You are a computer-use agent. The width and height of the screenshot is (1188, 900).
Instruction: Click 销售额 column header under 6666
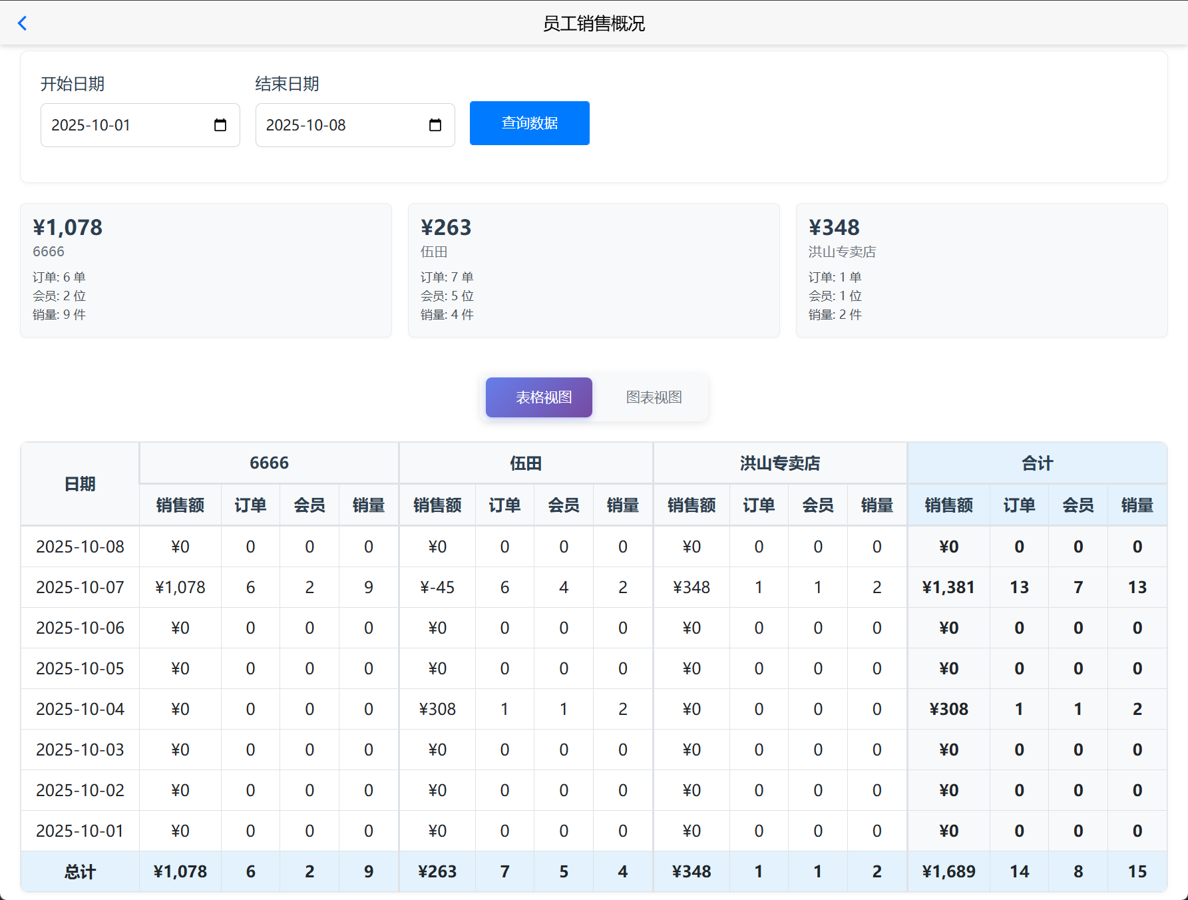tap(180, 505)
